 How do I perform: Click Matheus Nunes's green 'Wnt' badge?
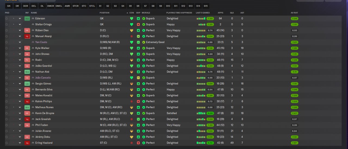27,107
